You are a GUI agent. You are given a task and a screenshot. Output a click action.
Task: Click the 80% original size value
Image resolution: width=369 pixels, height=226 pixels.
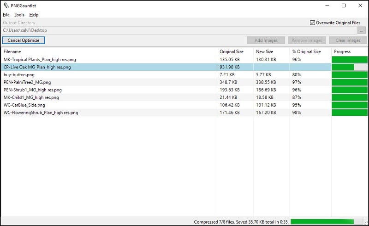point(297,75)
